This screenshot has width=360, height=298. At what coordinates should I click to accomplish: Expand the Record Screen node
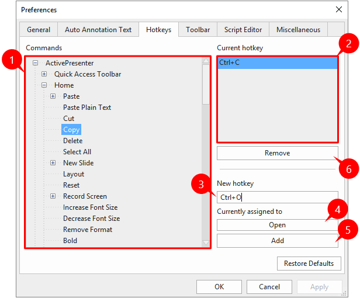pyautogui.click(x=53, y=196)
